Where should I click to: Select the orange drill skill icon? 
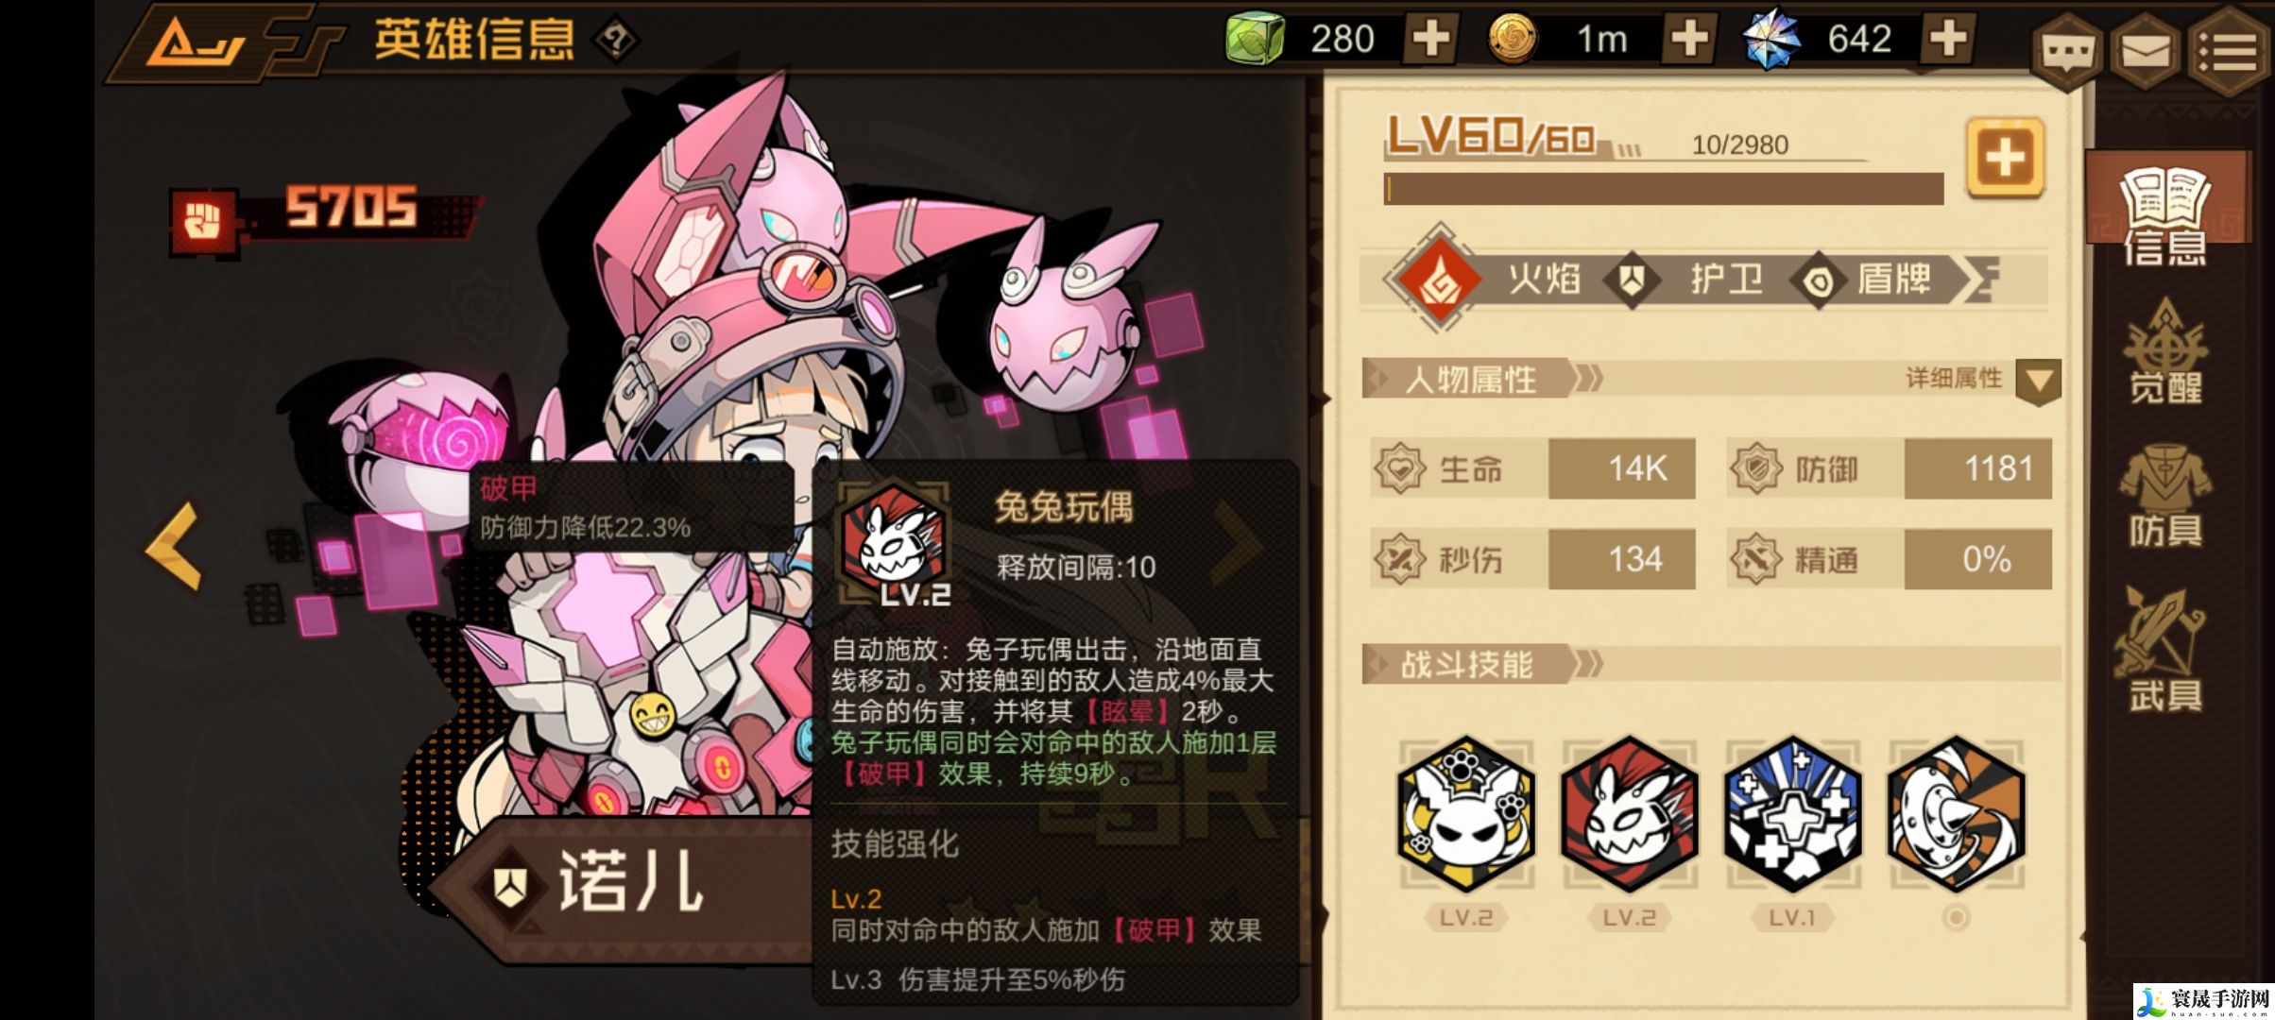coord(1956,814)
